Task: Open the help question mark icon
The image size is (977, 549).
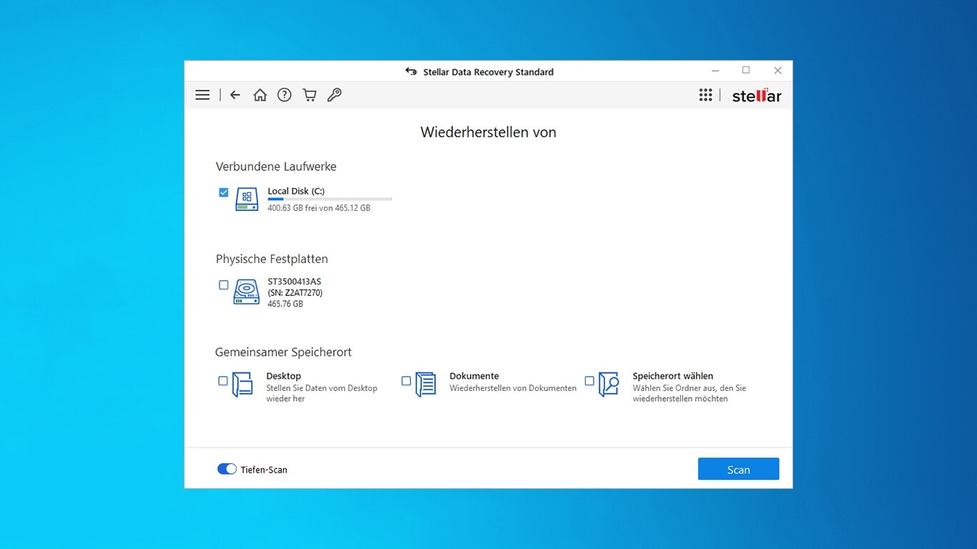Action: pos(285,95)
